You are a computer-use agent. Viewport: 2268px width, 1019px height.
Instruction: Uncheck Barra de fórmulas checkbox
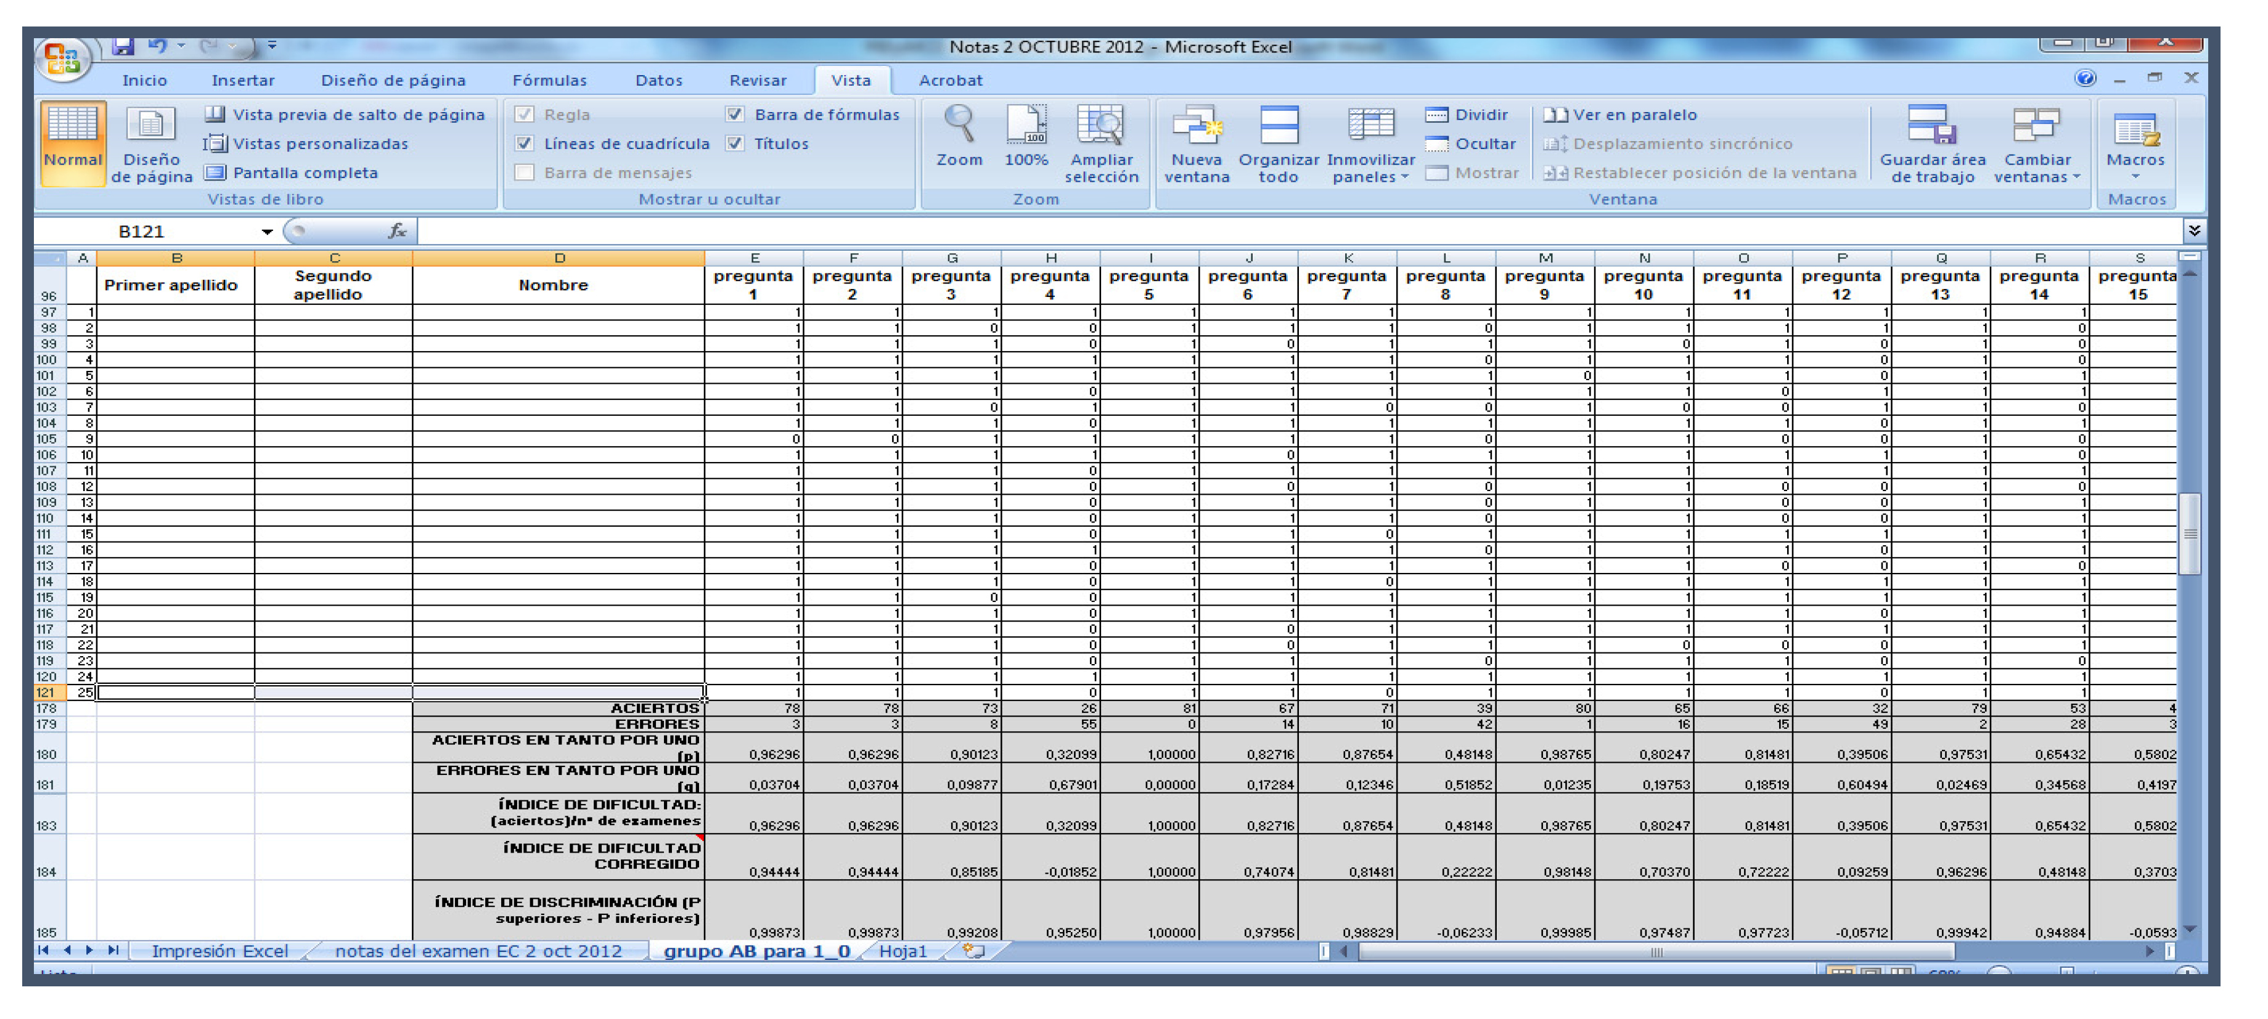pyautogui.click(x=735, y=115)
